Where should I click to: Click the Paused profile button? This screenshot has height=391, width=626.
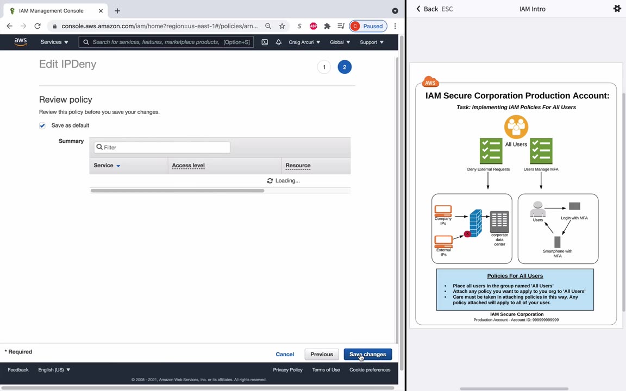click(x=368, y=26)
